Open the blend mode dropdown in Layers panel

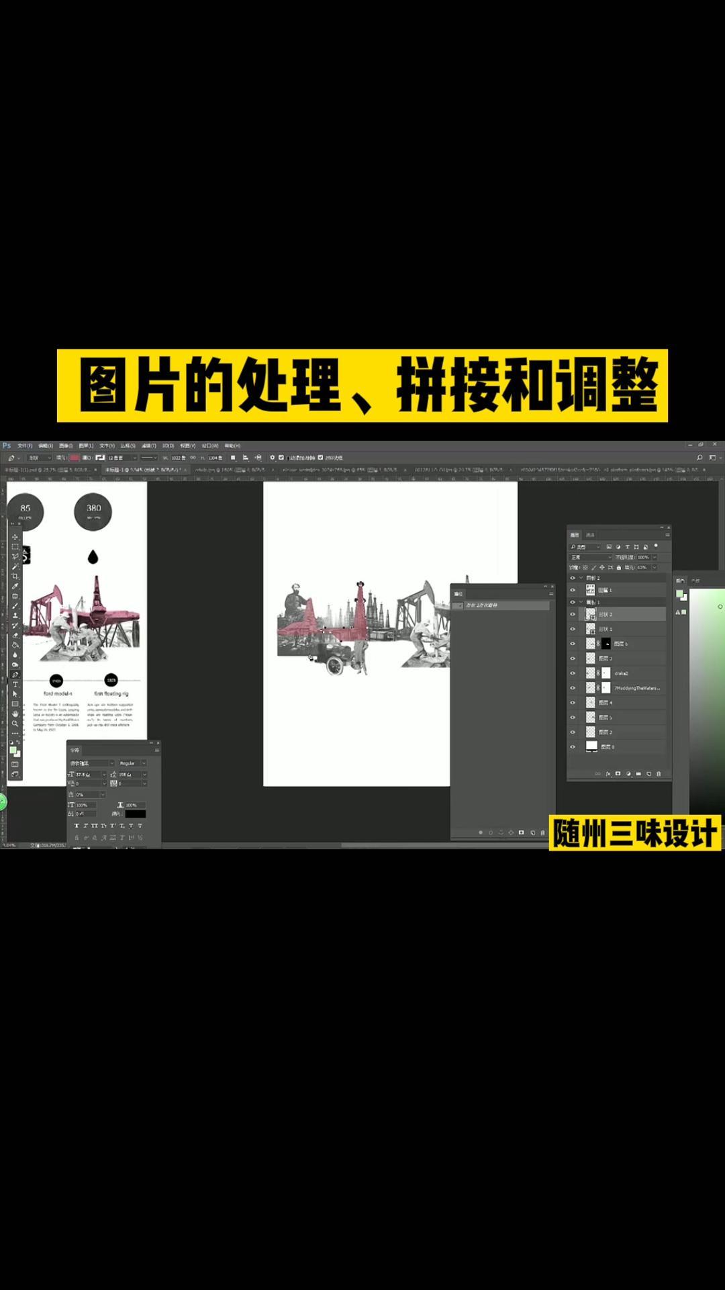pos(591,557)
